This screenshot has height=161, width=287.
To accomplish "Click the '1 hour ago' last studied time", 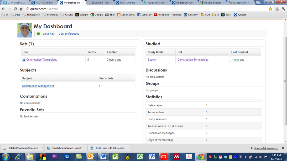I will [238, 60].
